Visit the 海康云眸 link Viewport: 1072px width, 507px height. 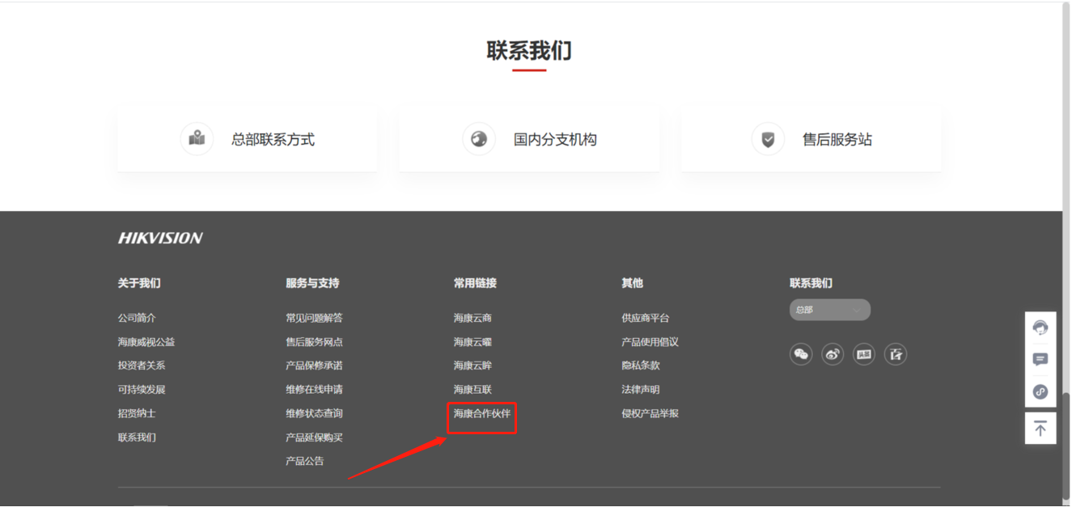click(472, 365)
